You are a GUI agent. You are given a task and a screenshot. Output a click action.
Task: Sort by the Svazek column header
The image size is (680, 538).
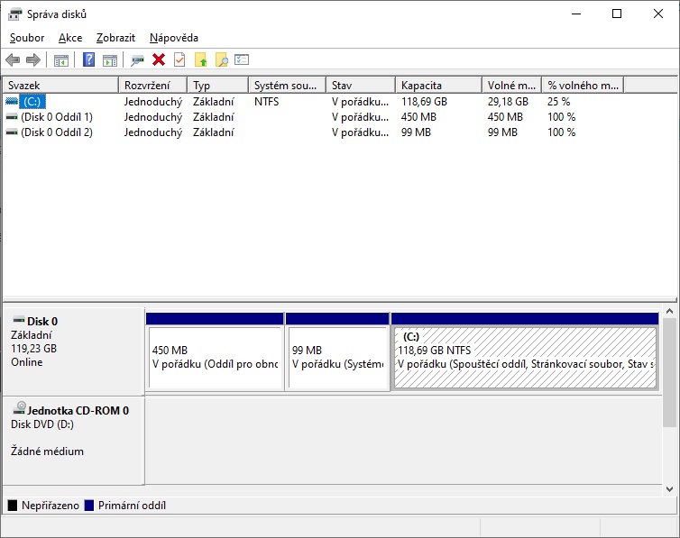point(60,86)
